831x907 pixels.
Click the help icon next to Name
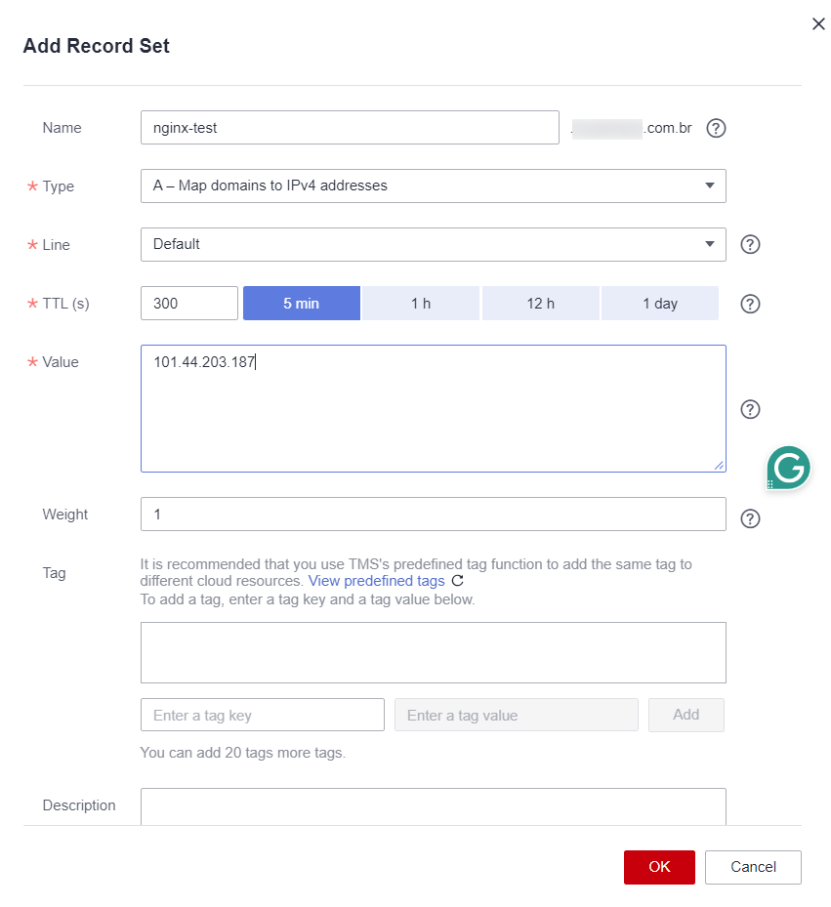tap(716, 128)
